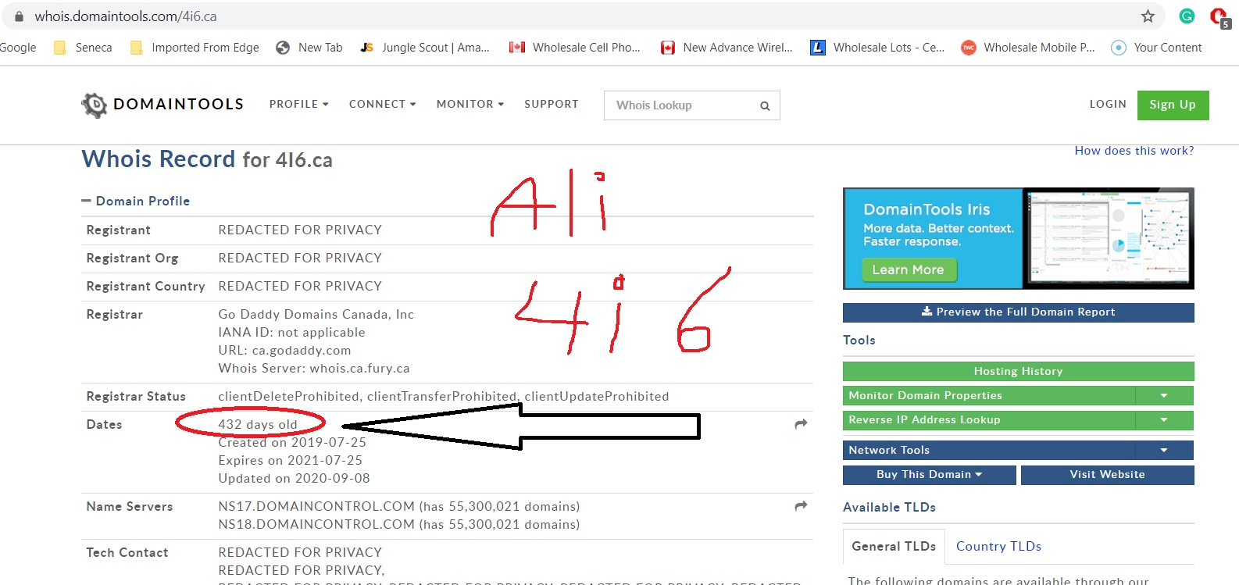The height and width of the screenshot is (585, 1239).
Task: Open the New Advance Wirel... bookmark
Action: (727, 48)
